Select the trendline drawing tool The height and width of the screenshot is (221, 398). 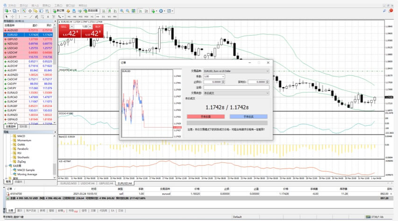31,16
